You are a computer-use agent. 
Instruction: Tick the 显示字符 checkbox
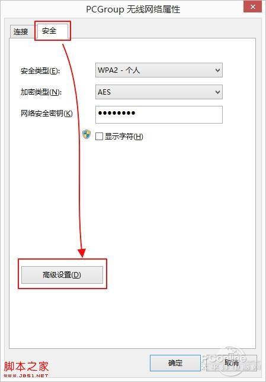[99, 136]
